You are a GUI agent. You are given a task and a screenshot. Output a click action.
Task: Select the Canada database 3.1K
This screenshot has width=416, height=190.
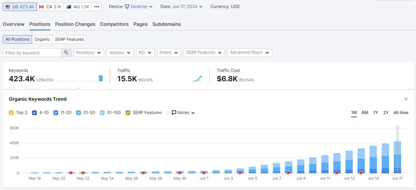pos(50,7)
